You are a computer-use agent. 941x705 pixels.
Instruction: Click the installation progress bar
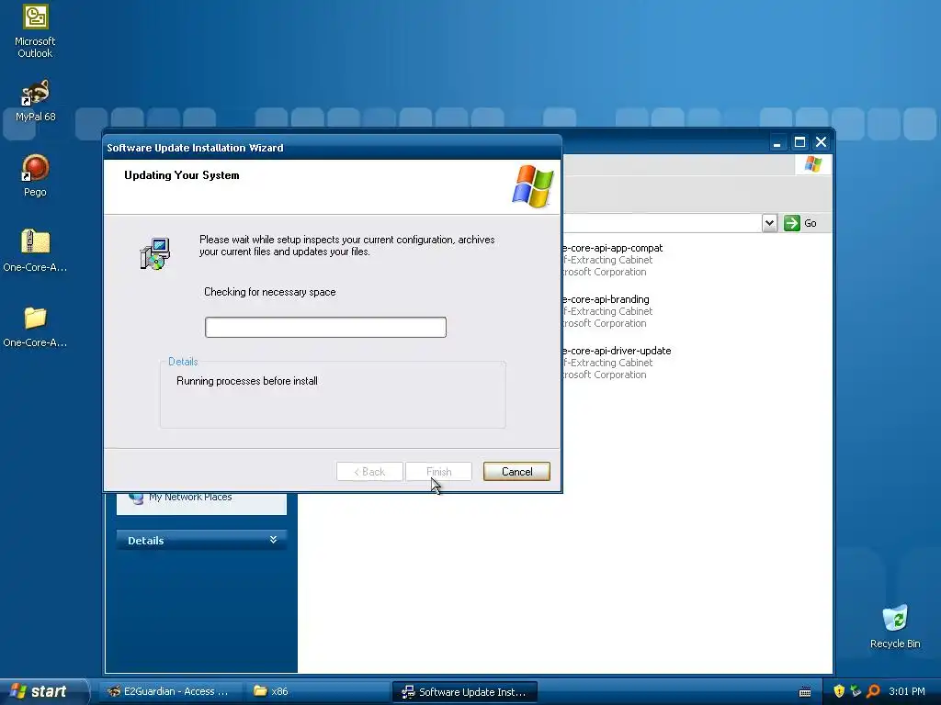325,327
